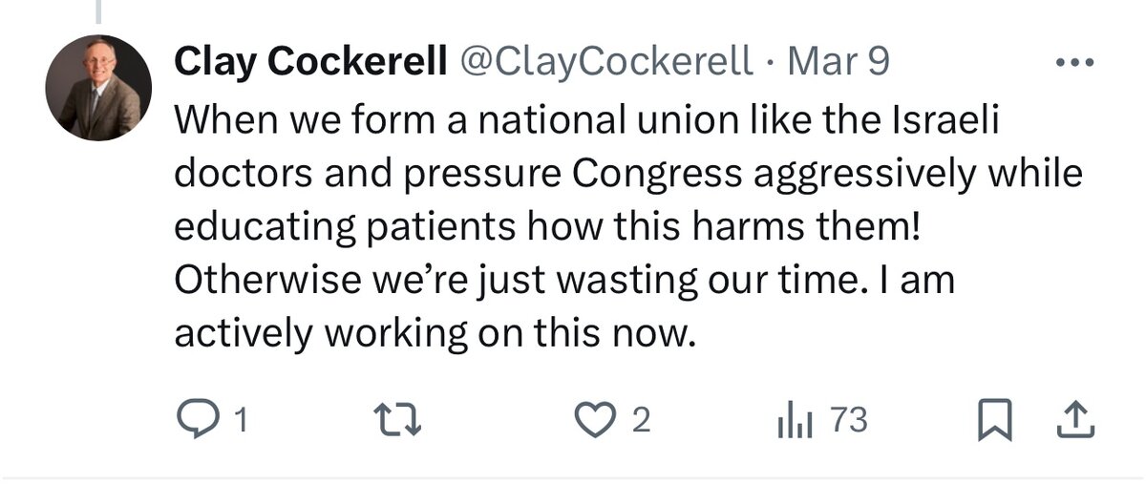Open the tweet's Mar 9 timestamp
The width and height of the screenshot is (1146, 484).
click(838, 63)
